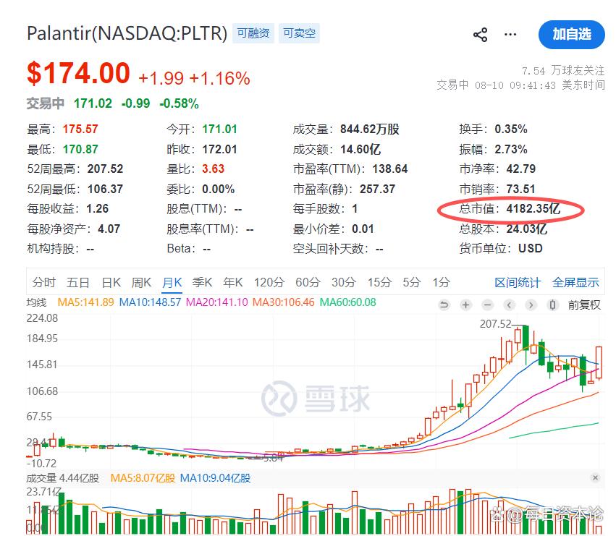This screenshot has height=536, width=616.
Task: Click the share icon
Action: [x=480, y=35]
